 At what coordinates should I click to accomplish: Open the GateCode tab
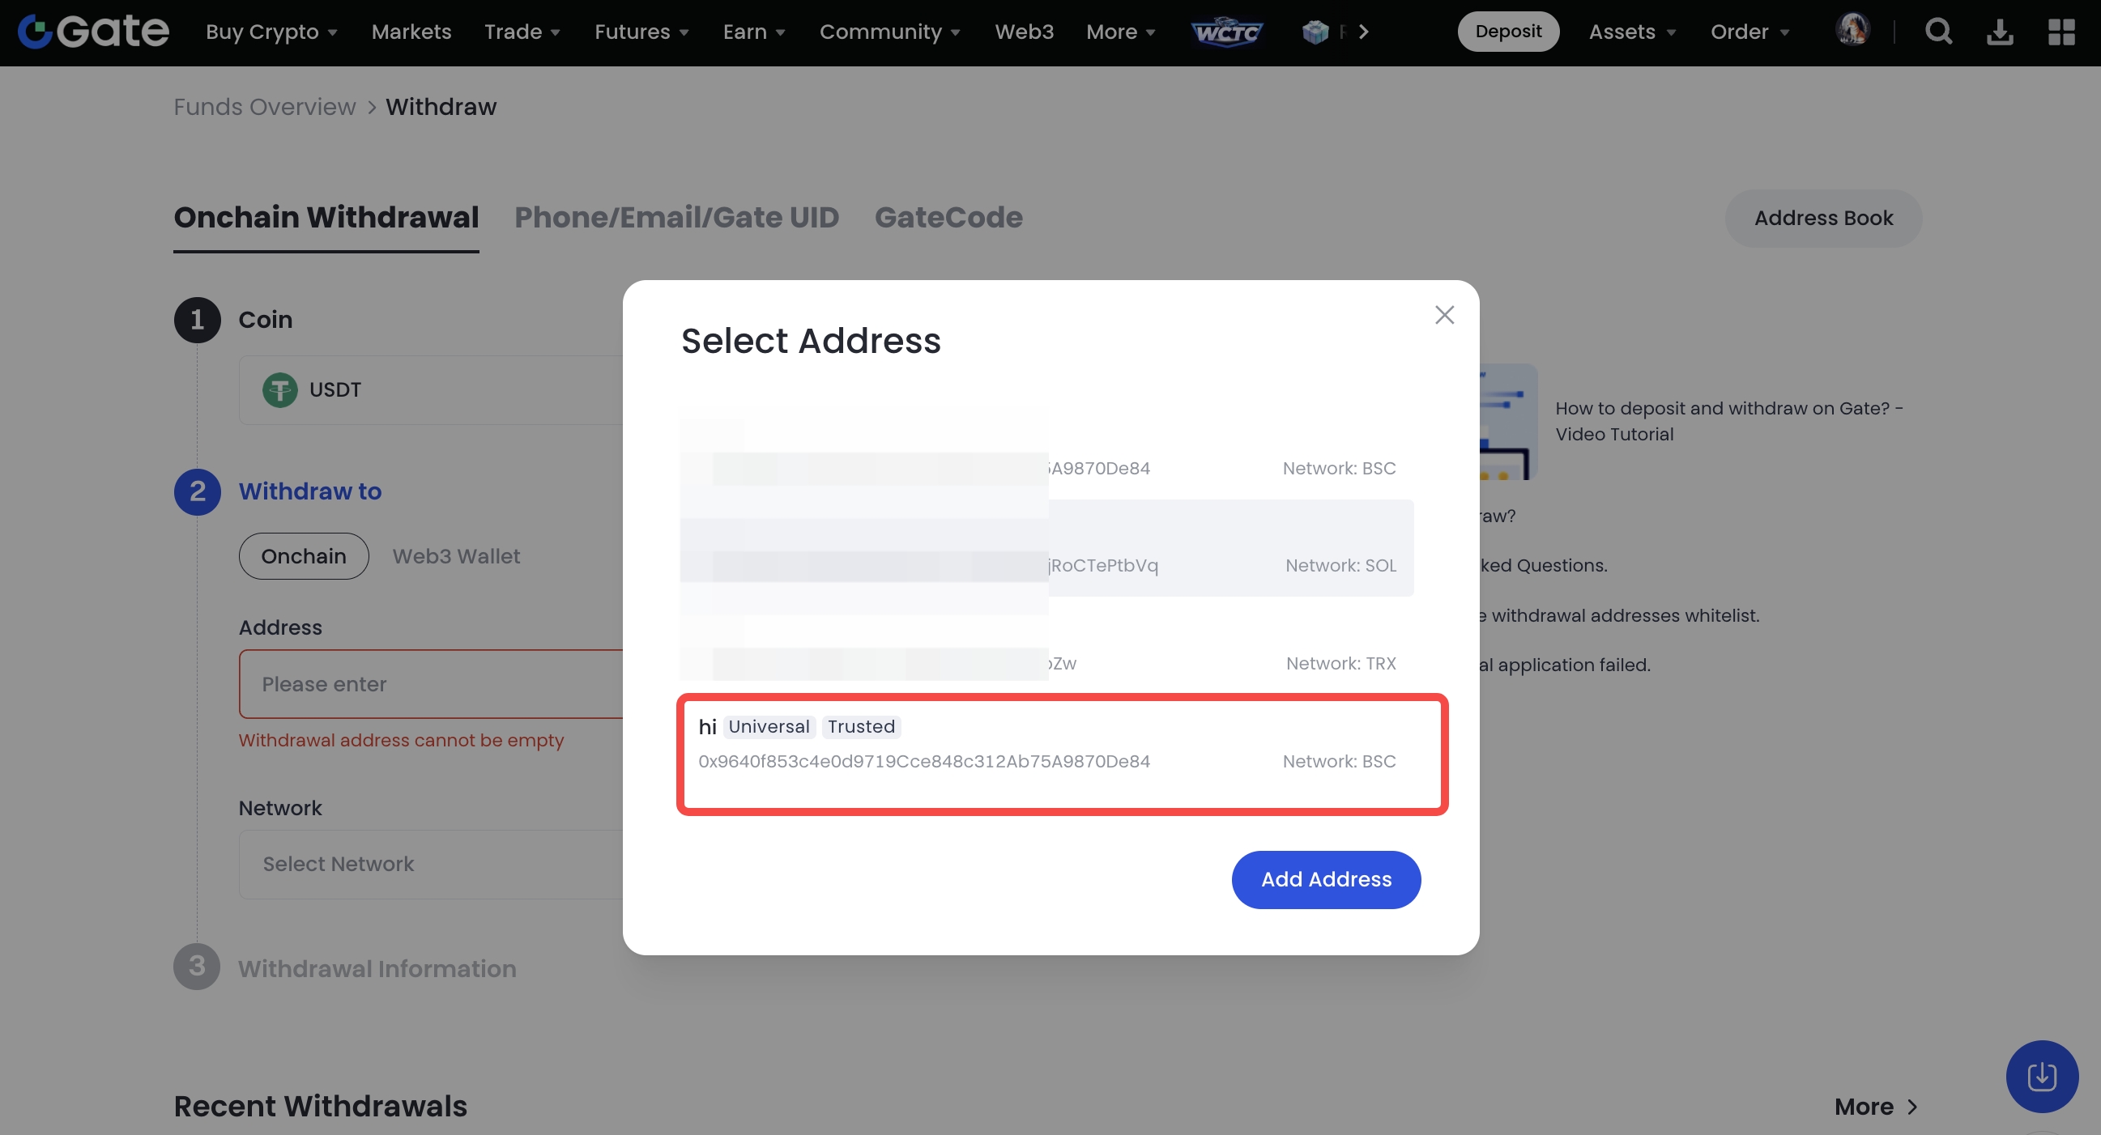click(x=948, y=218)
